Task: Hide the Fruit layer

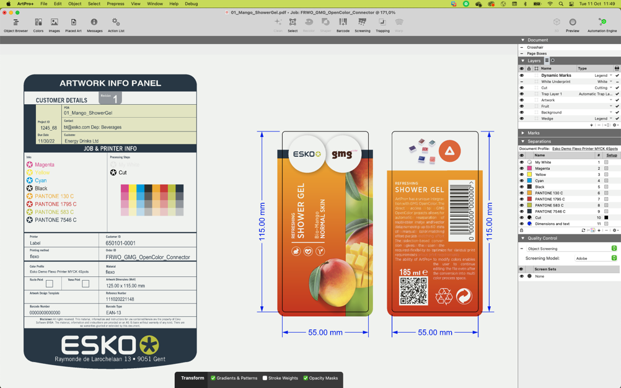Action: click(522, 106)
